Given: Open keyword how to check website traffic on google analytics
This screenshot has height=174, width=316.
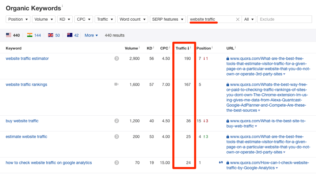Looking at the screenshot, I should (x=49, y=162).
